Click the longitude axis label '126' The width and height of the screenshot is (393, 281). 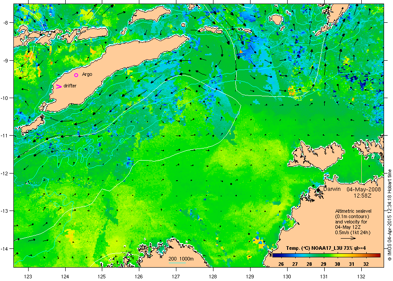tap(139, 276)
